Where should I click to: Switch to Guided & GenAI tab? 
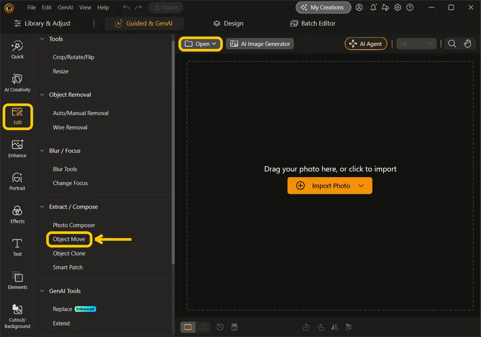tap(144, 23)
